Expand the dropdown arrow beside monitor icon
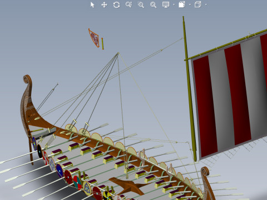The image size is (267, 200). coord(174,4)
